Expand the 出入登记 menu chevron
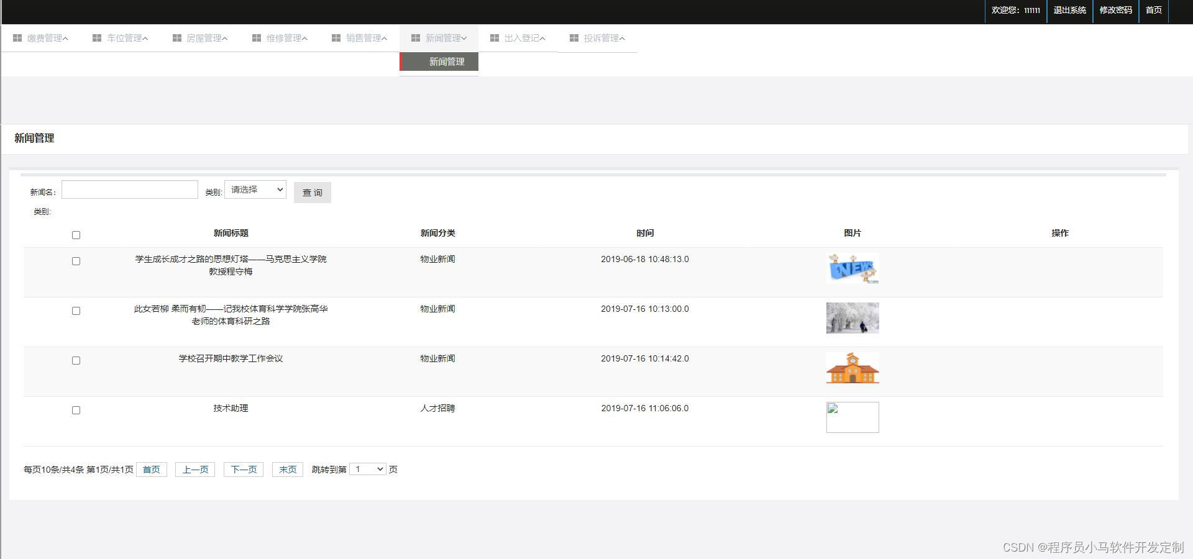1193x559 pixels. pyautogui.click(x=542, y=38)
